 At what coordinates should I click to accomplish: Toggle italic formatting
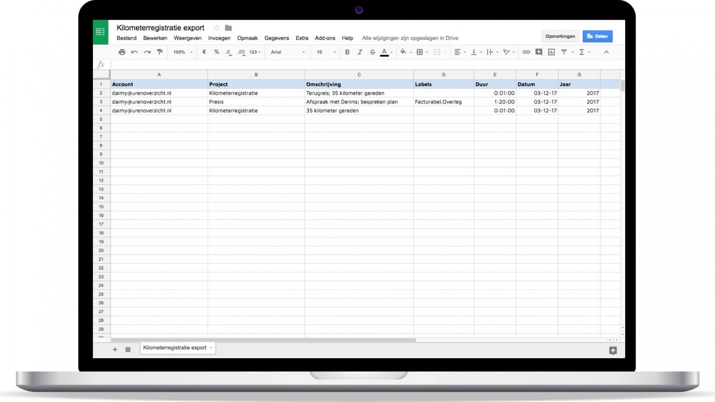click(360, 52)
